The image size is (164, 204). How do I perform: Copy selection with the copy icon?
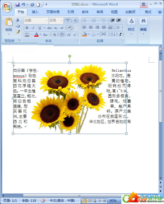18,26
